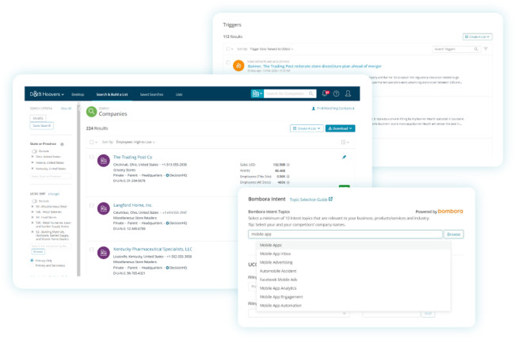The width and height of the screenshot is (515, 339).
Task: Choose Facebook Mobile Ads suggestion
Action: pos(353,280)
